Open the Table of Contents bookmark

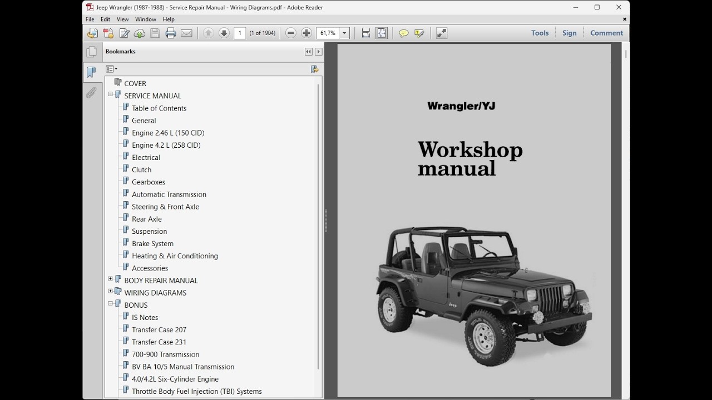click(159, 108)
